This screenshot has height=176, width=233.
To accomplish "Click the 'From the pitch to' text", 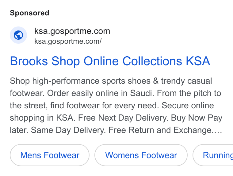I will point(189,93).
